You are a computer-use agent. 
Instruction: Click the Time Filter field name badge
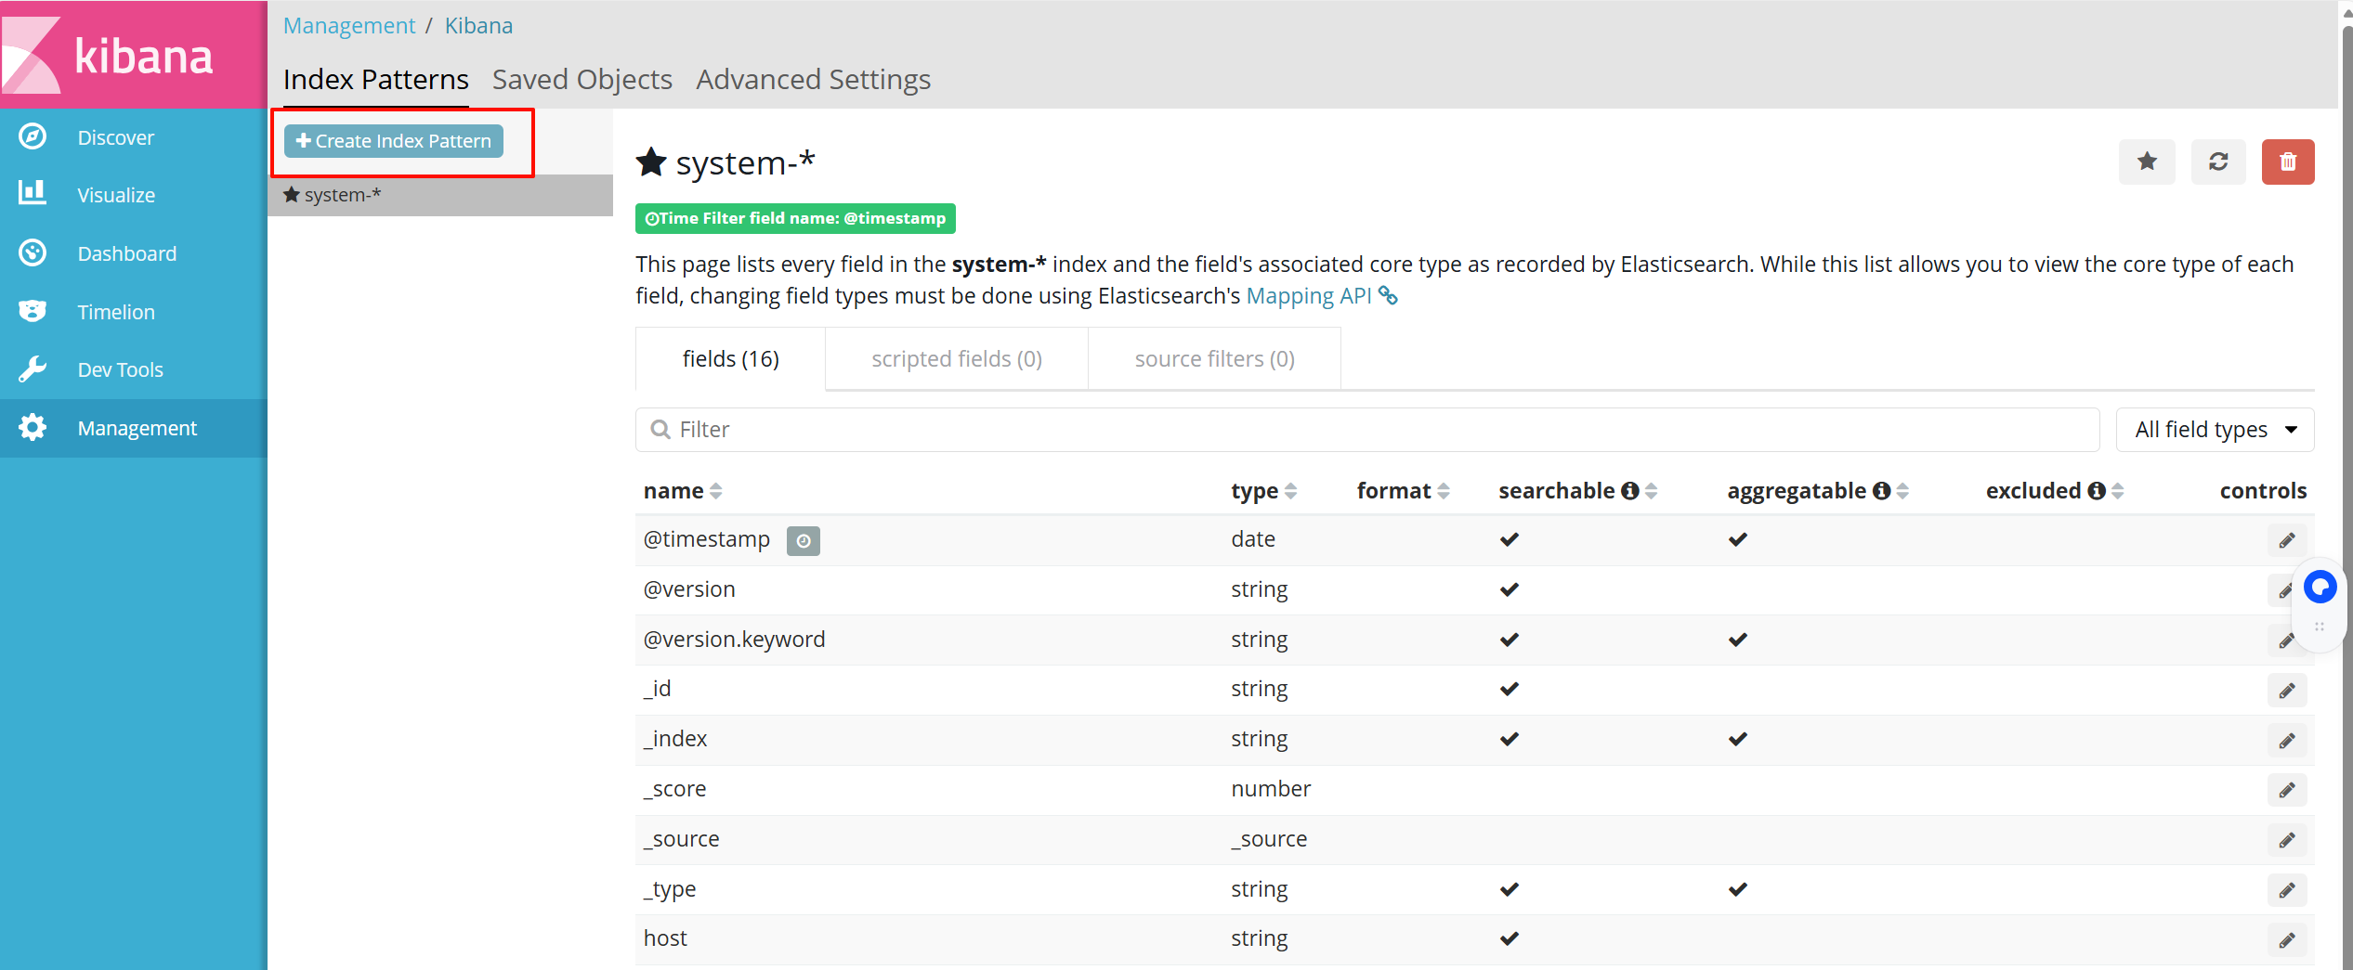tap(795, 218)
